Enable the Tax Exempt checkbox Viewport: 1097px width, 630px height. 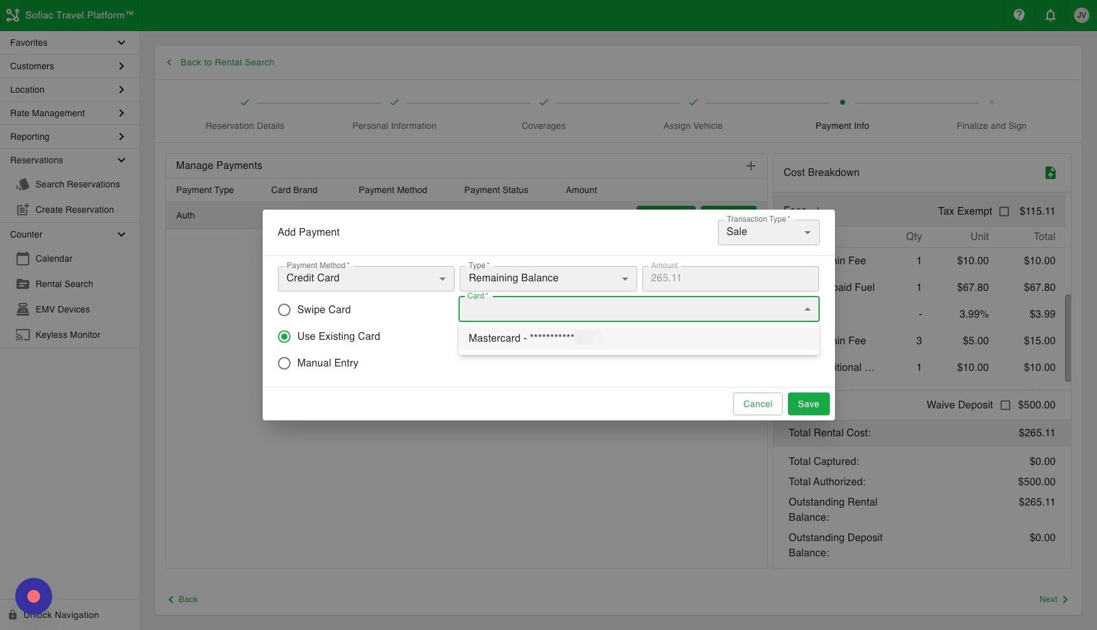click(1005, 211)
